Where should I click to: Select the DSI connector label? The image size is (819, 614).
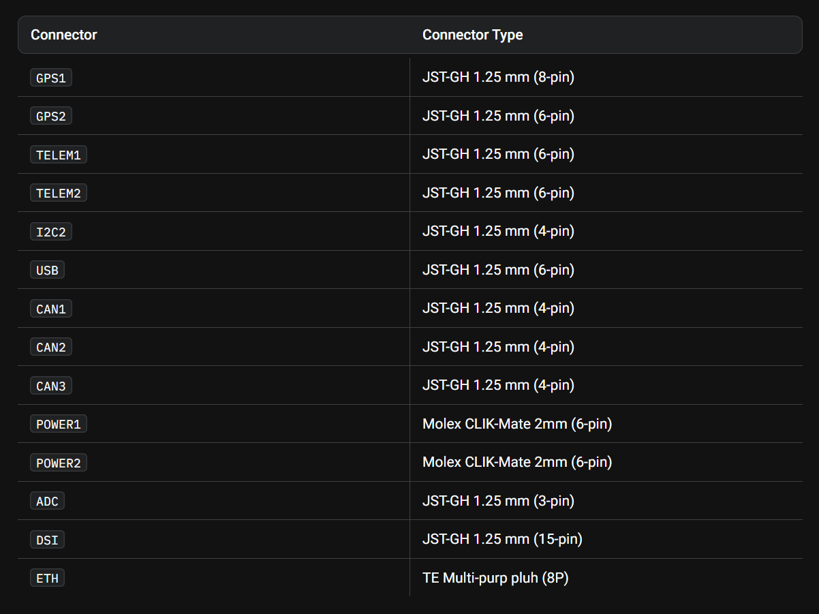point(48,540)
